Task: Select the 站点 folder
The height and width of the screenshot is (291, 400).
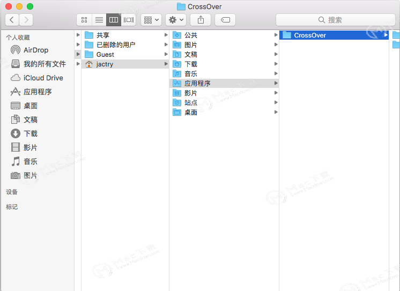Action: click(224, 103)
